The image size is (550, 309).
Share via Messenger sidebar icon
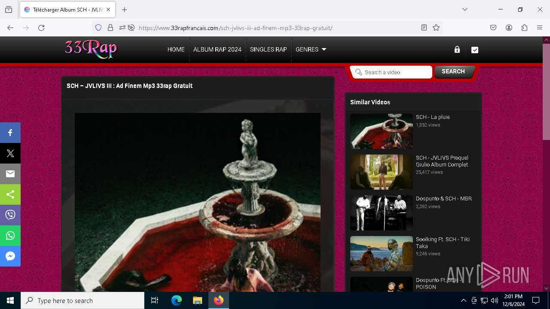[10, 256]
